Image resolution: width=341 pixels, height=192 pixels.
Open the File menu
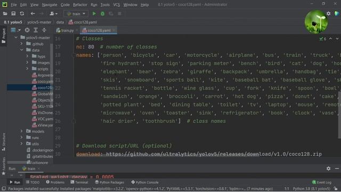[x=14, y=5]
